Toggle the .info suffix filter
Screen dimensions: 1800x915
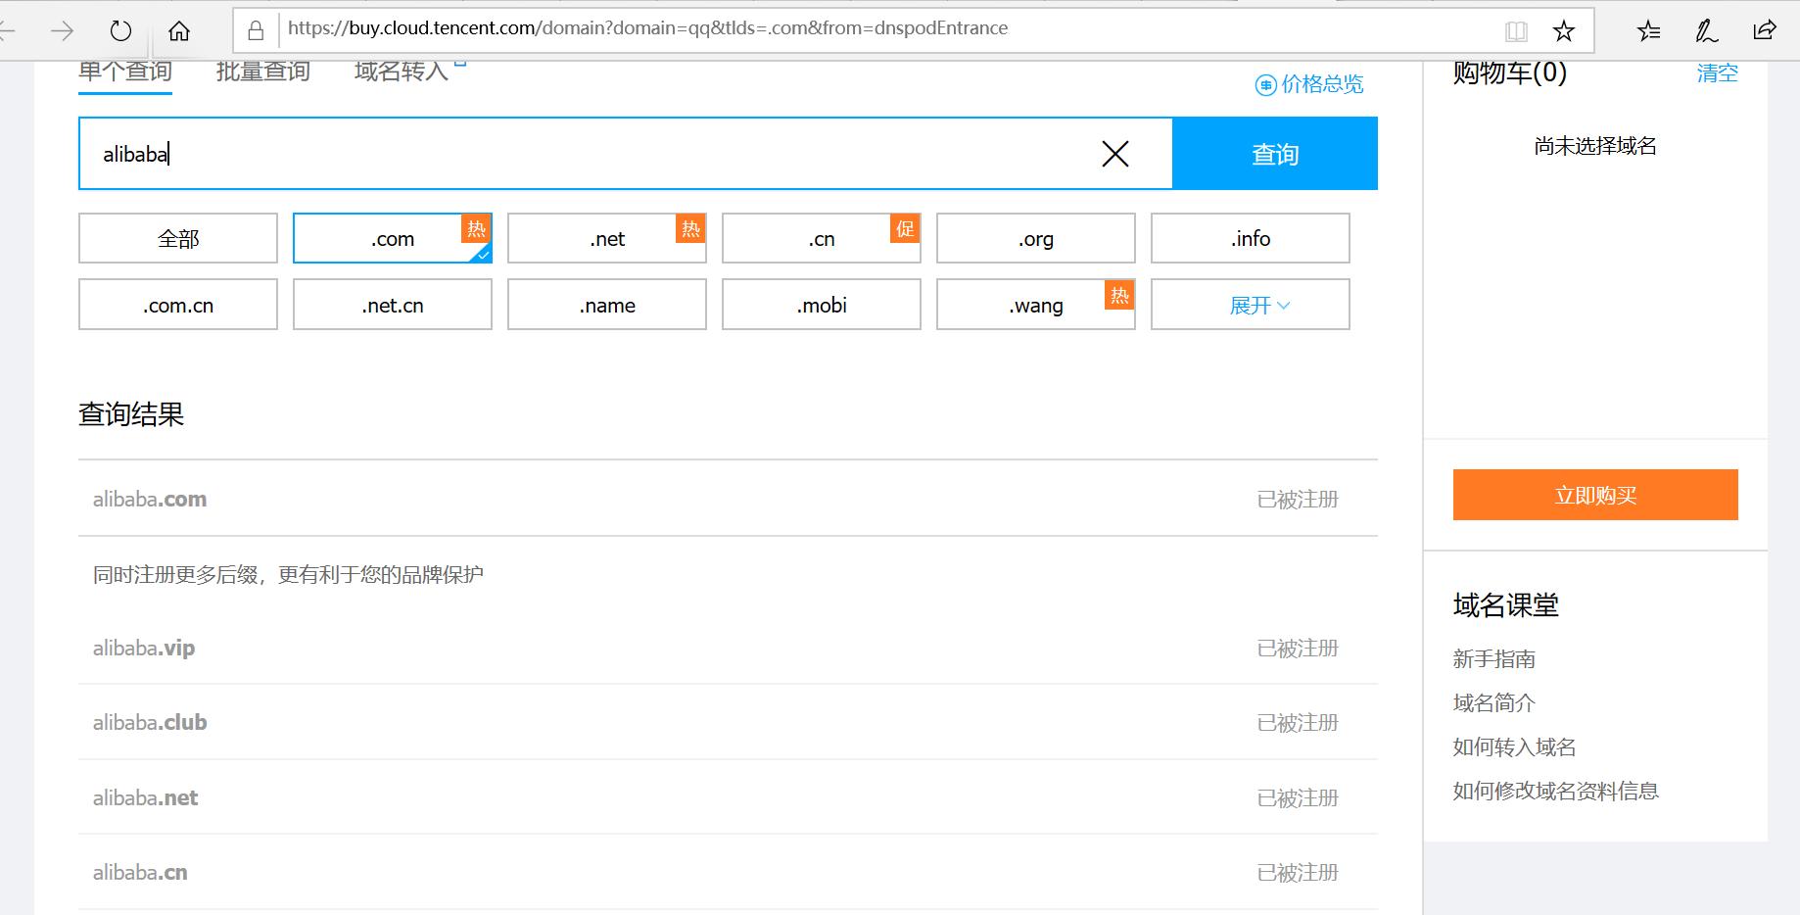pyautogui.click(x=1251, y=238)
